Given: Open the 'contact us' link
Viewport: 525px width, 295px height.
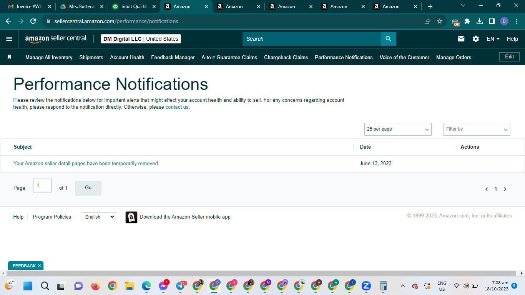Looking at the screenshot, I should click(x=177, y=107).
